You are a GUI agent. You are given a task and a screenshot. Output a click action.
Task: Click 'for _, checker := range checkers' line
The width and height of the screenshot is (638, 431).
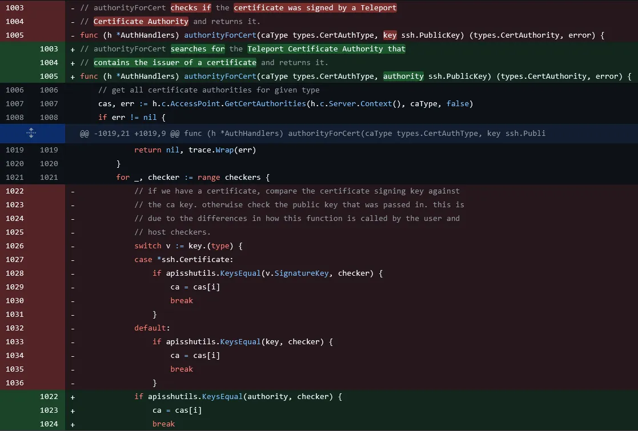point(192,178)
